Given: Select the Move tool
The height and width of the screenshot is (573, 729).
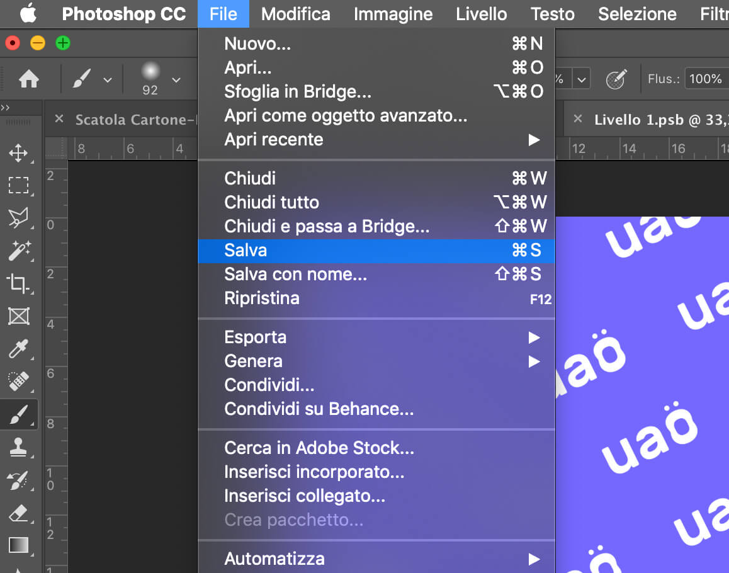Looking at the screenshot, I should point(18,153).
